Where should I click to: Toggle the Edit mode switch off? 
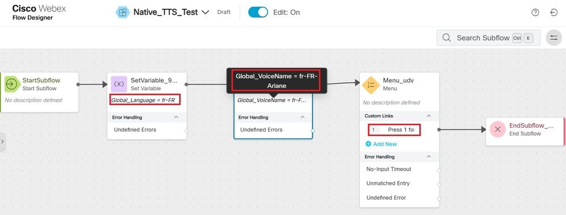[258, 12]
